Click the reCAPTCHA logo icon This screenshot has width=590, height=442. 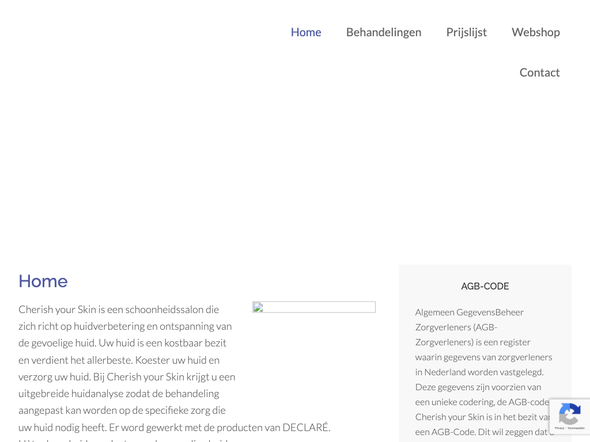[x=569, y=413]
